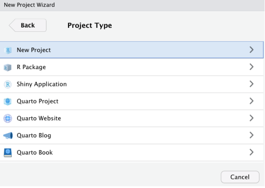Open the Quarto Project chevron arrow
This screenshot has height=188, width=265.
[252, 101]
